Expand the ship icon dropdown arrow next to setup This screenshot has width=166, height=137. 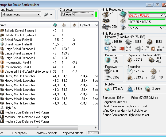51,15
